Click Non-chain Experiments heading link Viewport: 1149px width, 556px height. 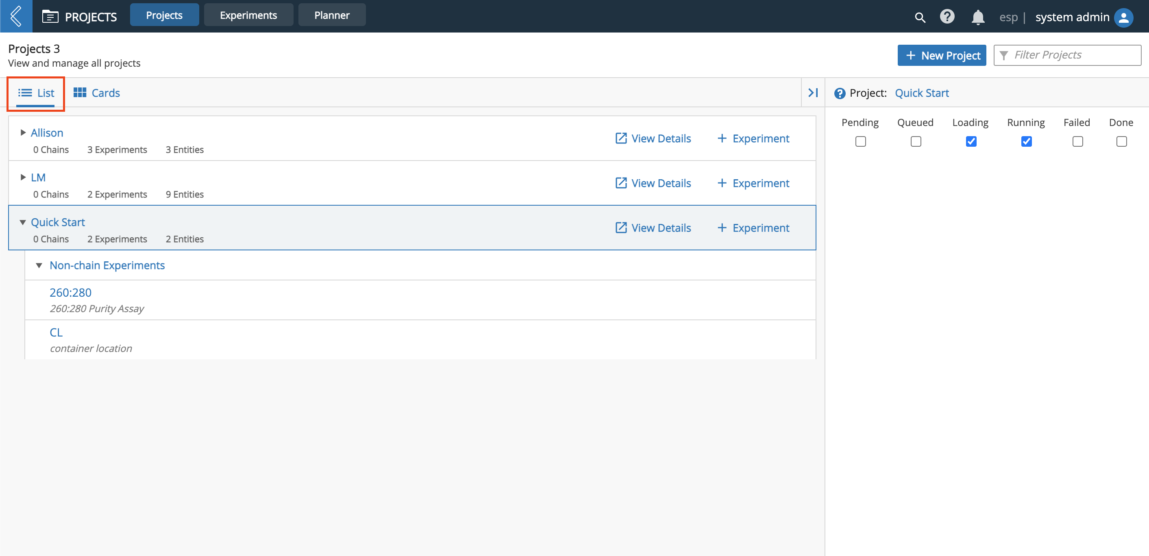pyautogui.click(x=107, y=265)
